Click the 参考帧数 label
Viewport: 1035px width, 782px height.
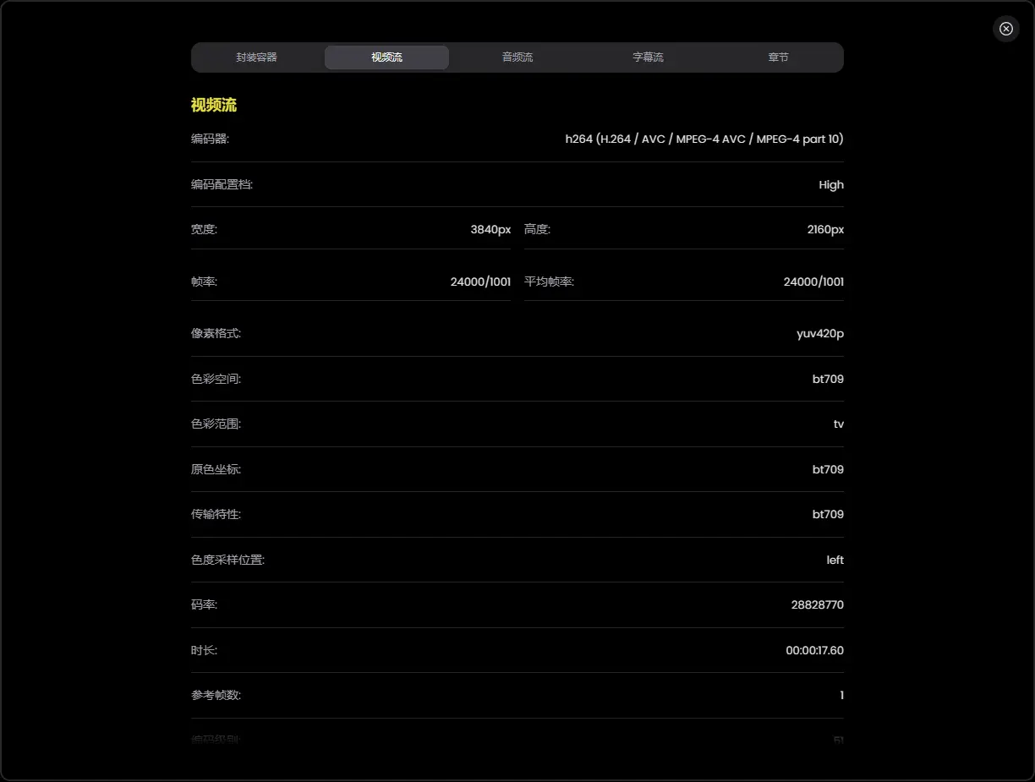click(x=216, y=695)
